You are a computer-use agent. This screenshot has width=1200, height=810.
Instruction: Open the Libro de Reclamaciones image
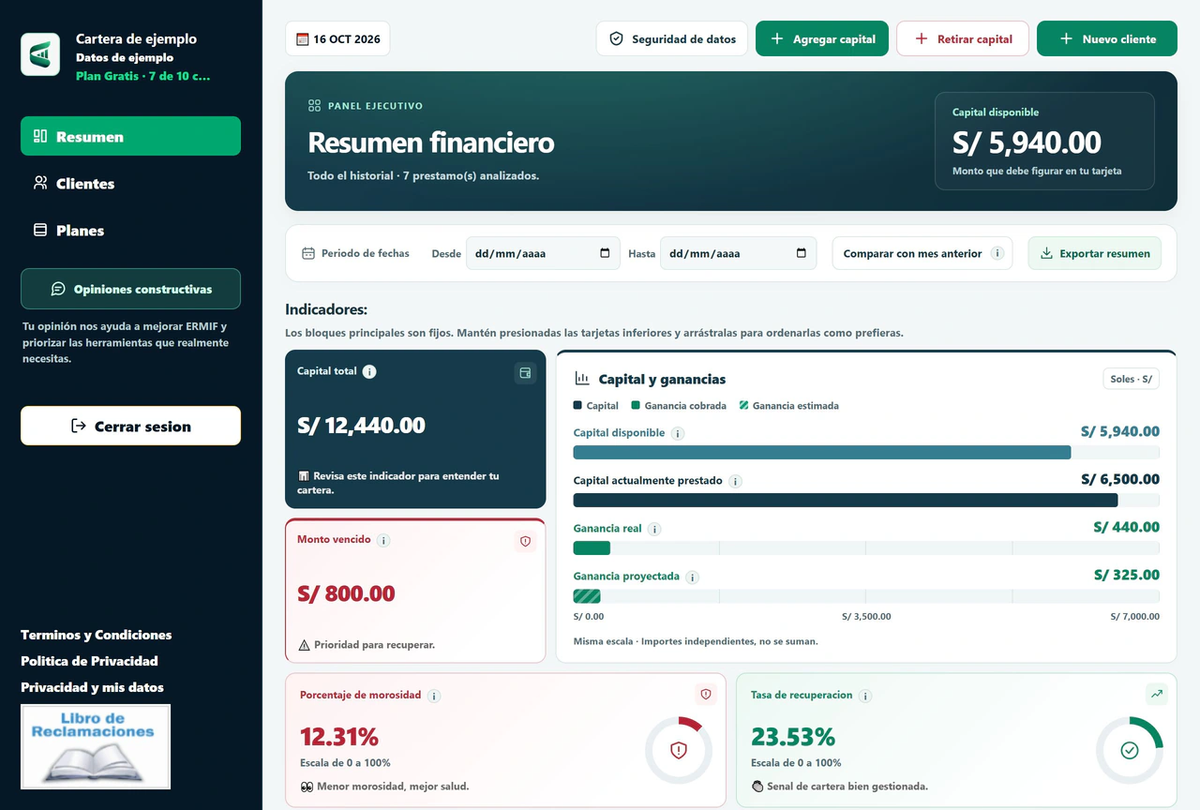pyautogui.click(x=96, y=746)
